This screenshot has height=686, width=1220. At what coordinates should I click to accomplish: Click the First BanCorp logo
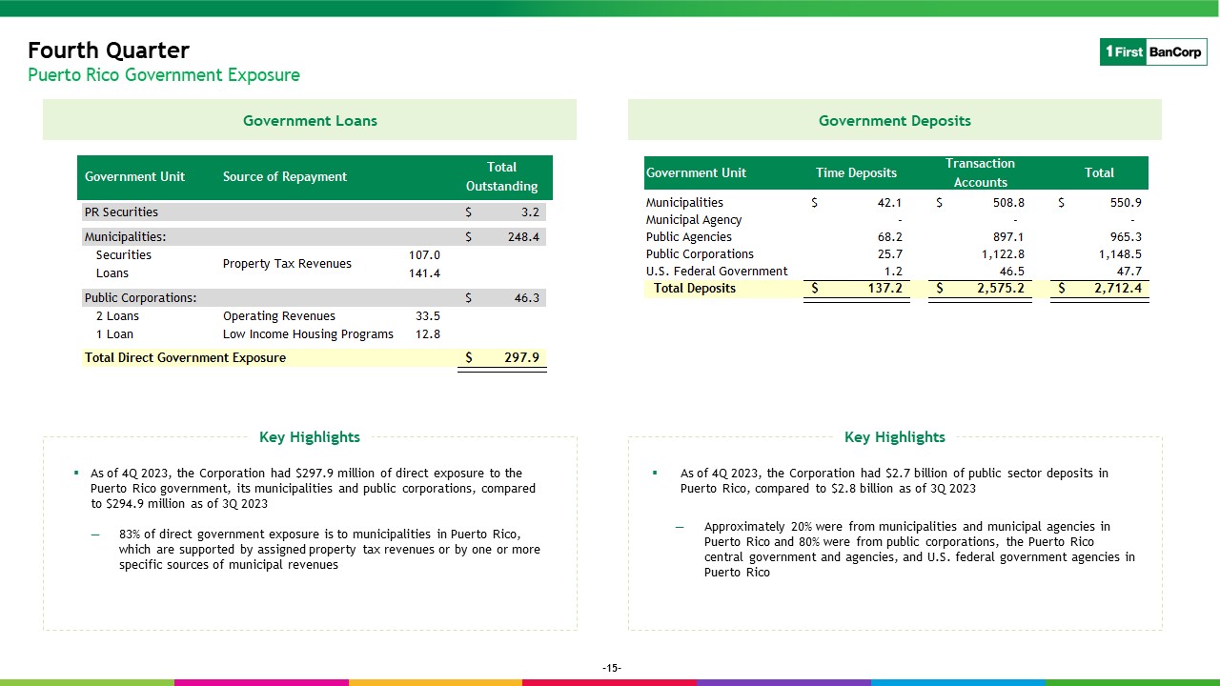click(x=1153, y=52)
